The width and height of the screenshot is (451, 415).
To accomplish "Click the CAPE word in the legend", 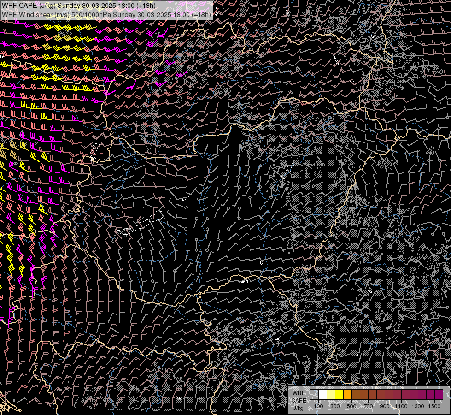I will [299, 401].
